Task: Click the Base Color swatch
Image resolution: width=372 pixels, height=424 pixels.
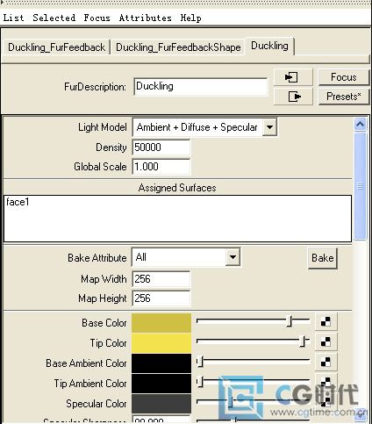Action: click(x=161, y=323)
